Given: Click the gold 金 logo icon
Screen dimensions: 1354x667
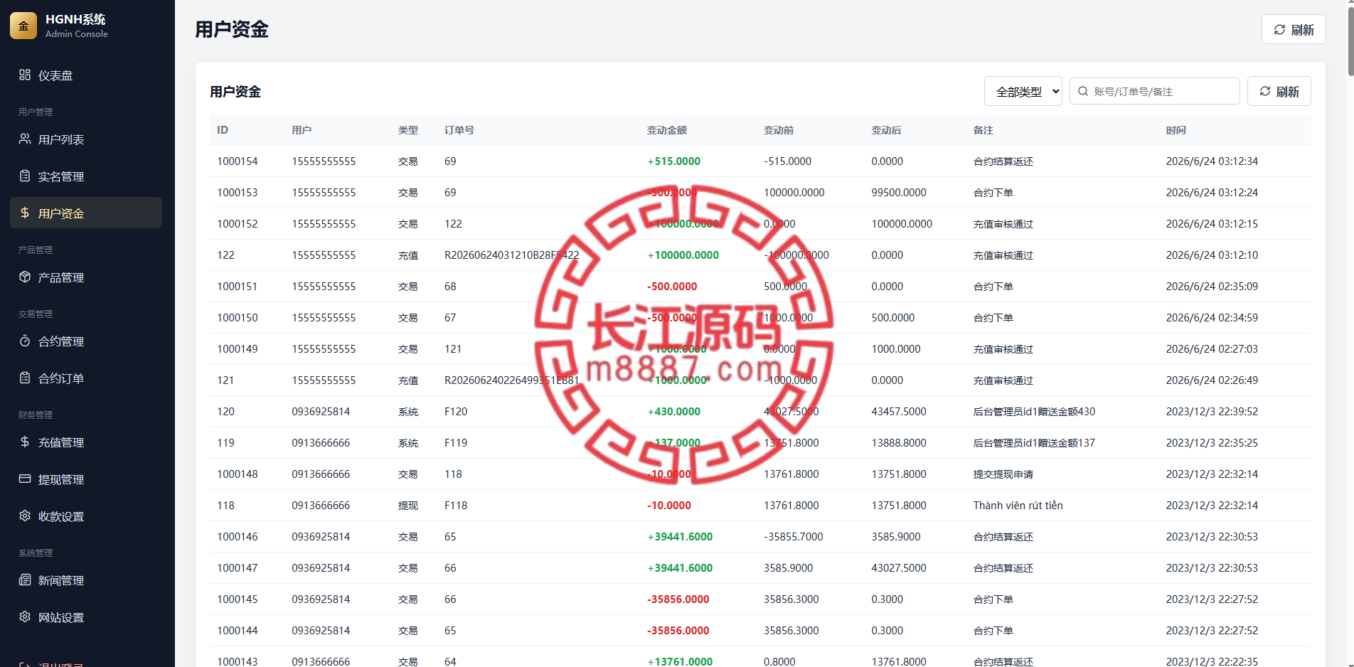Looking at the screenshot, I should click(x=23, y=26).
